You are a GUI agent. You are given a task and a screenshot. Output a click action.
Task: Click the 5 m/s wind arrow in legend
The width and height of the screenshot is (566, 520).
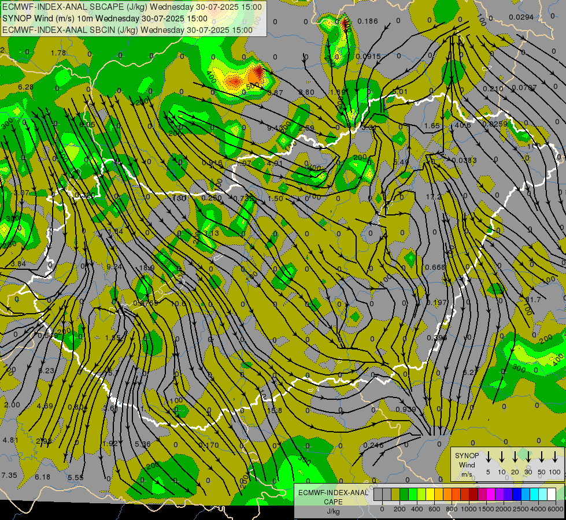tap(488, 456)
